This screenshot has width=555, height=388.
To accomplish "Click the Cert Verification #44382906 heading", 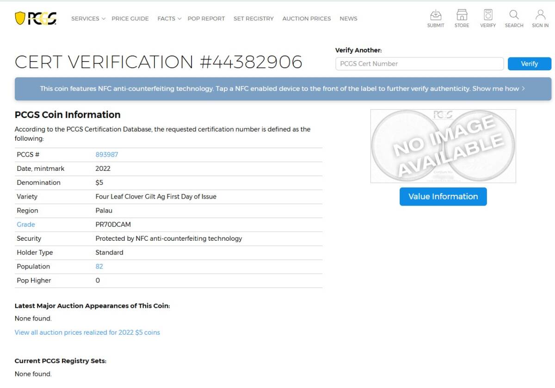I will [159, 62].
